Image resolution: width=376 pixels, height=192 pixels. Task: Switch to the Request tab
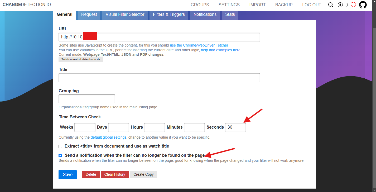tap(89, 14)
